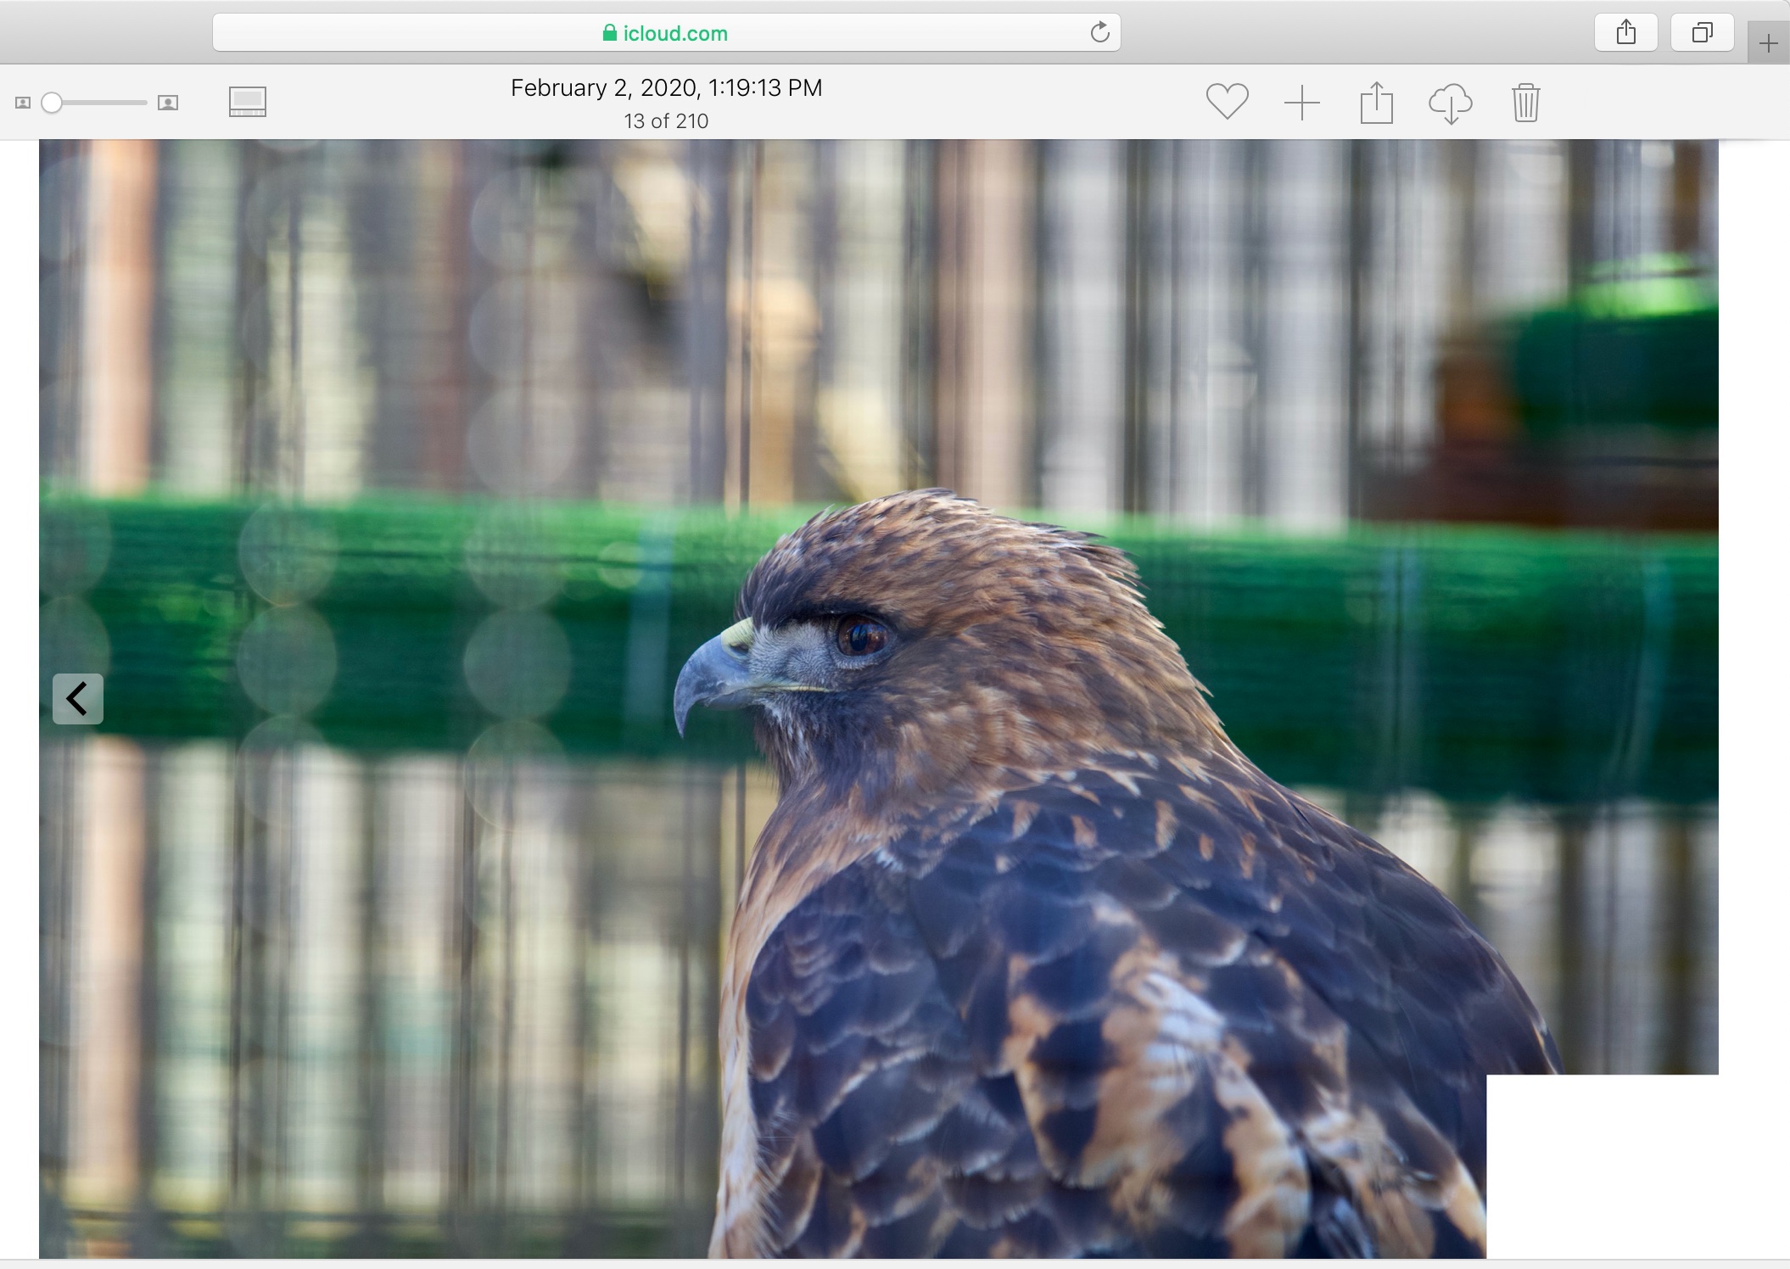Click the small-image zoom out icon
This screenshot has width=1790, height=1269.
23,103
